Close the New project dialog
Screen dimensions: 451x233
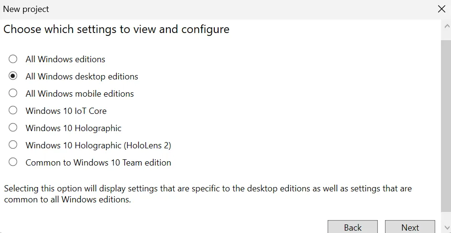441,9
